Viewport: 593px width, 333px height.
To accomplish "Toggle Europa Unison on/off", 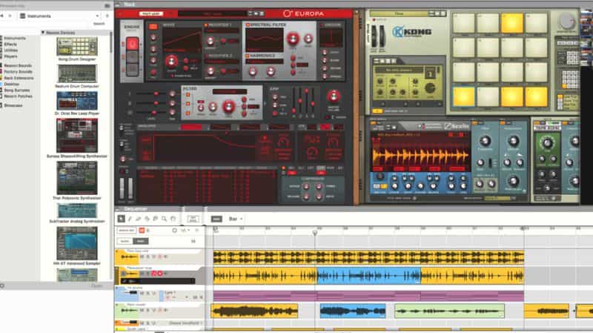I will pos(322,25).
